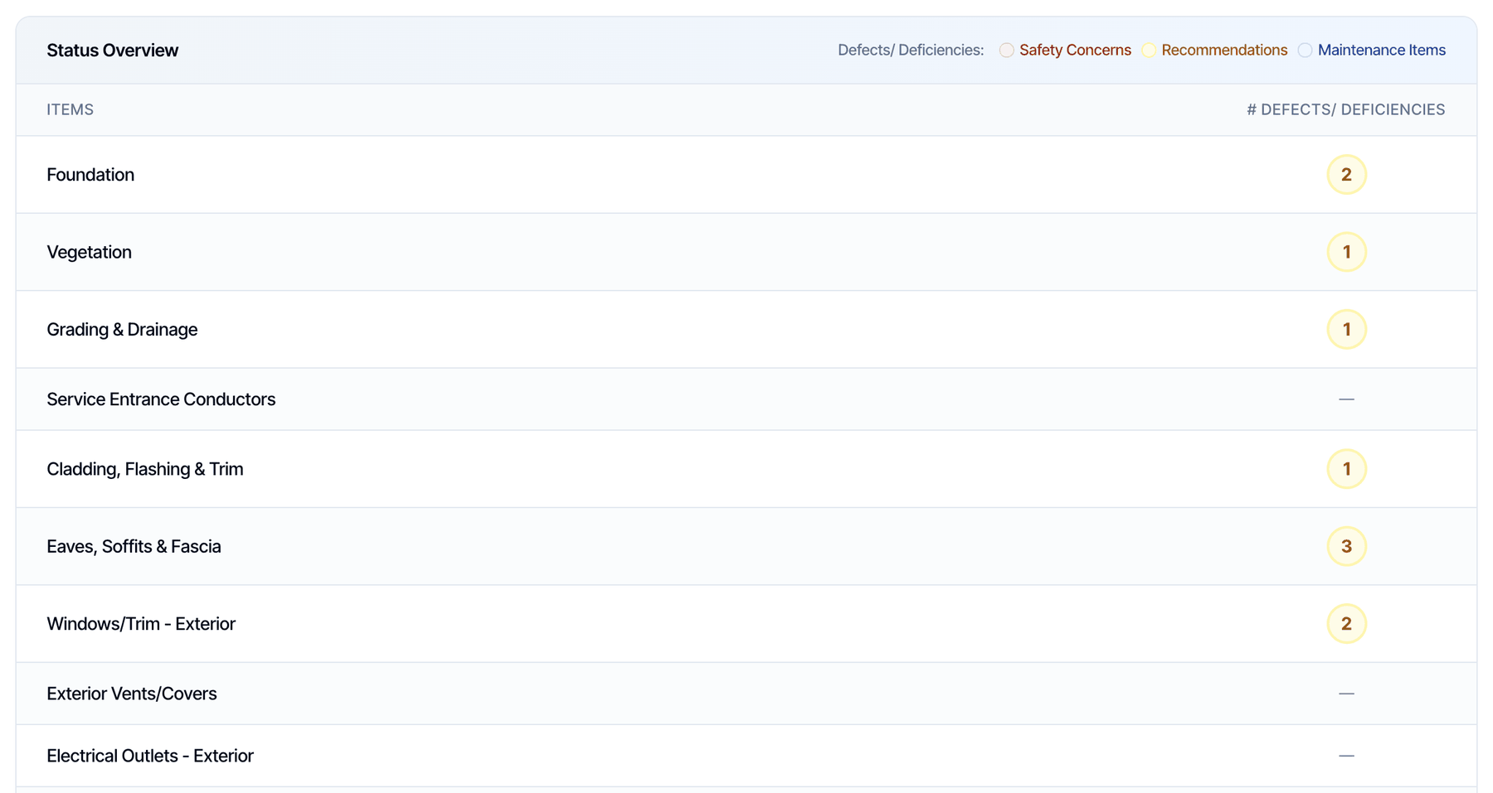Click the Vegetation defect count badge

pyautogui.click(x=1346, y=252)
